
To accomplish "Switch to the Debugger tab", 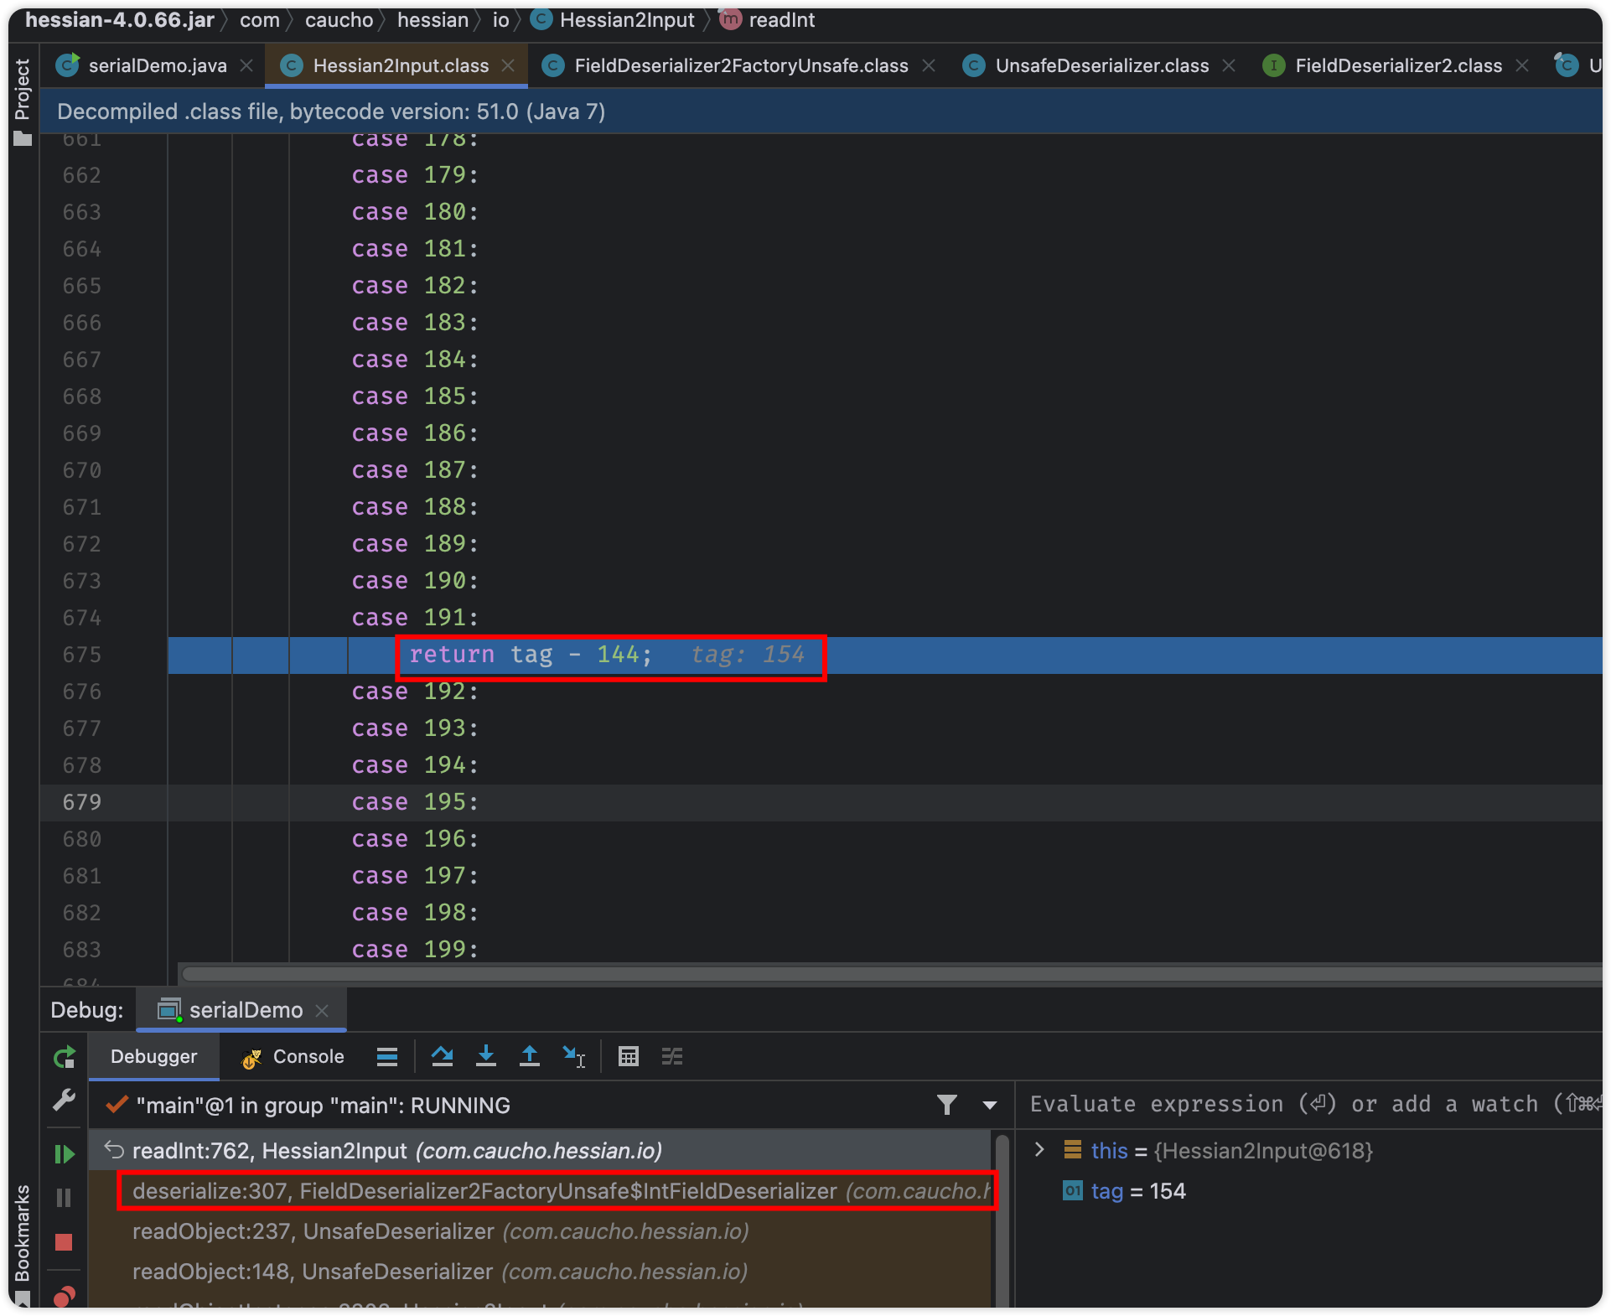I will pos(153,1056).
